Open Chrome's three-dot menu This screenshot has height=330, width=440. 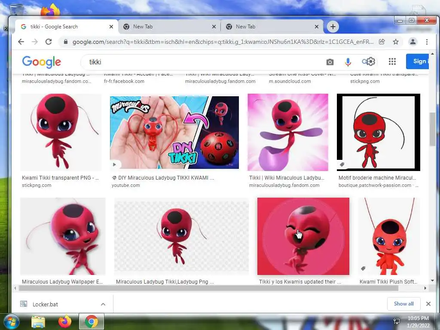pyautogui.click(x=427, y=42)
